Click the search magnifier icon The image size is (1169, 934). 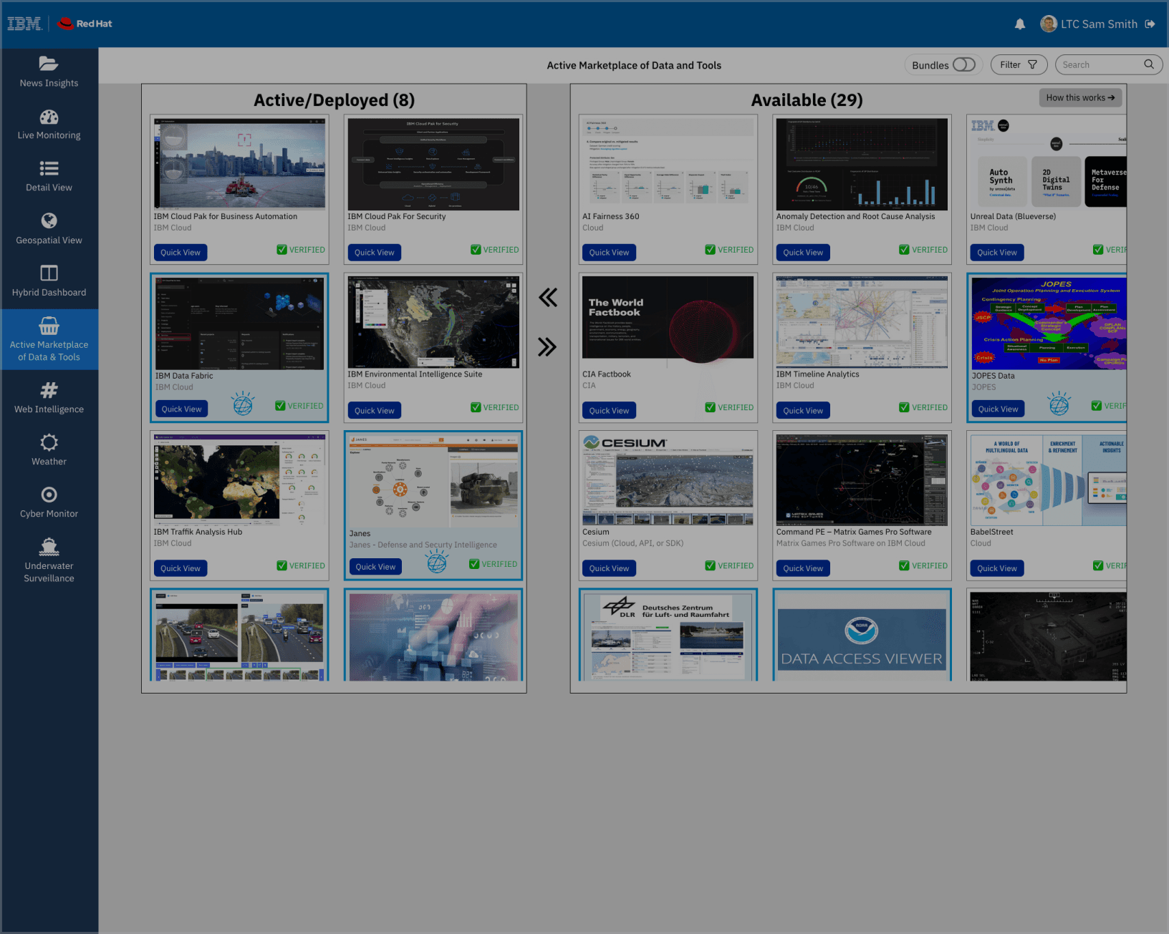coord(1149,64)
